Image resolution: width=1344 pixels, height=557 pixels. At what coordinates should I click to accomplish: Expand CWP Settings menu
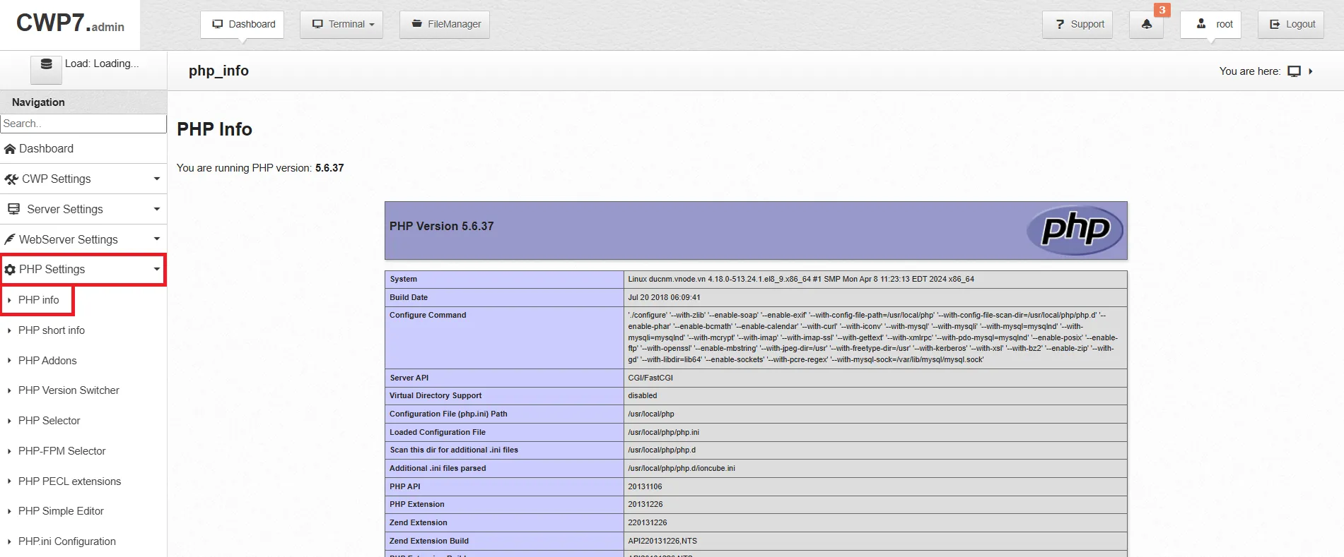click(x=83, y=179)
